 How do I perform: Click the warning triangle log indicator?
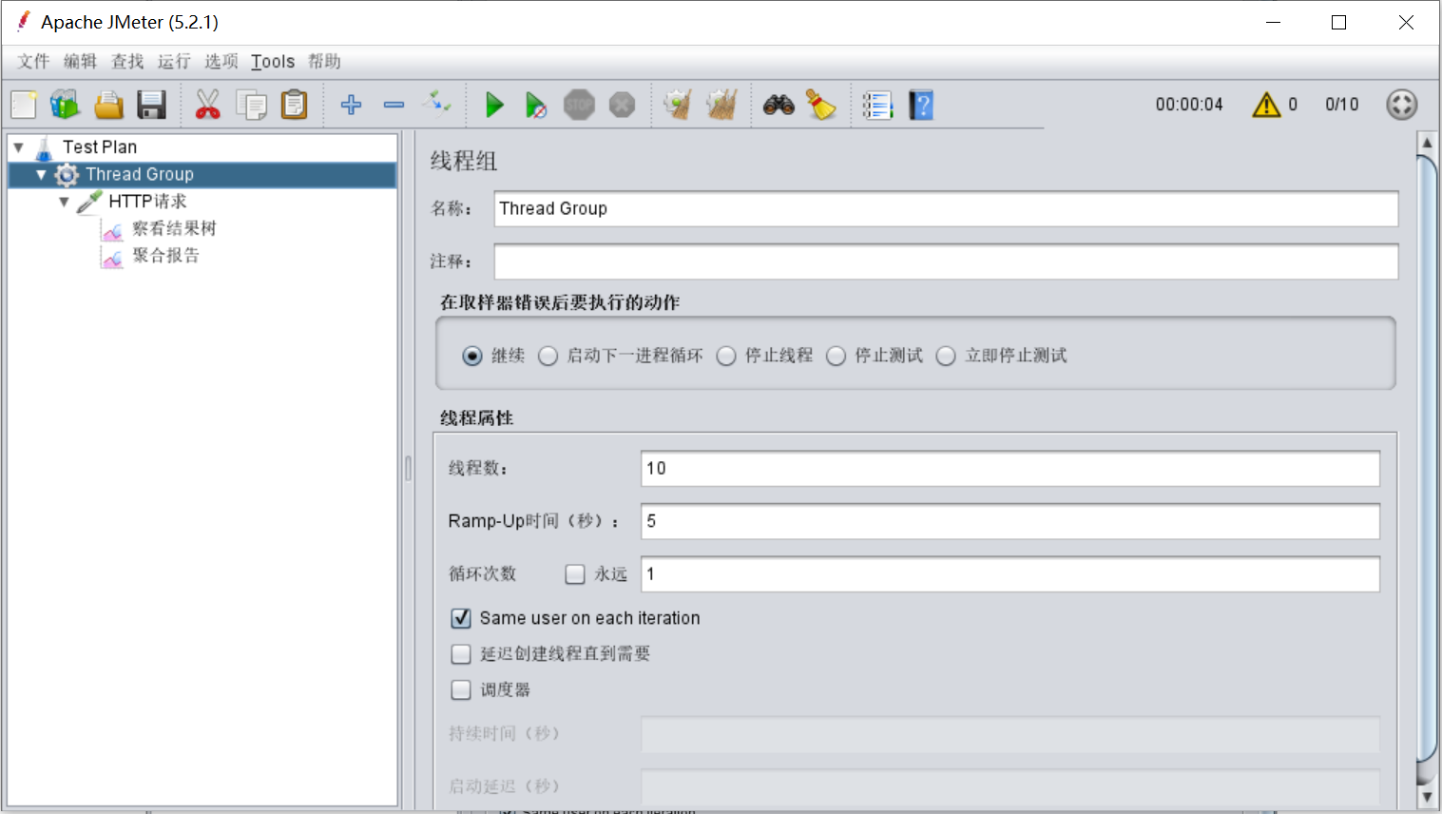pyautogui.click(x=1266, y=105)
